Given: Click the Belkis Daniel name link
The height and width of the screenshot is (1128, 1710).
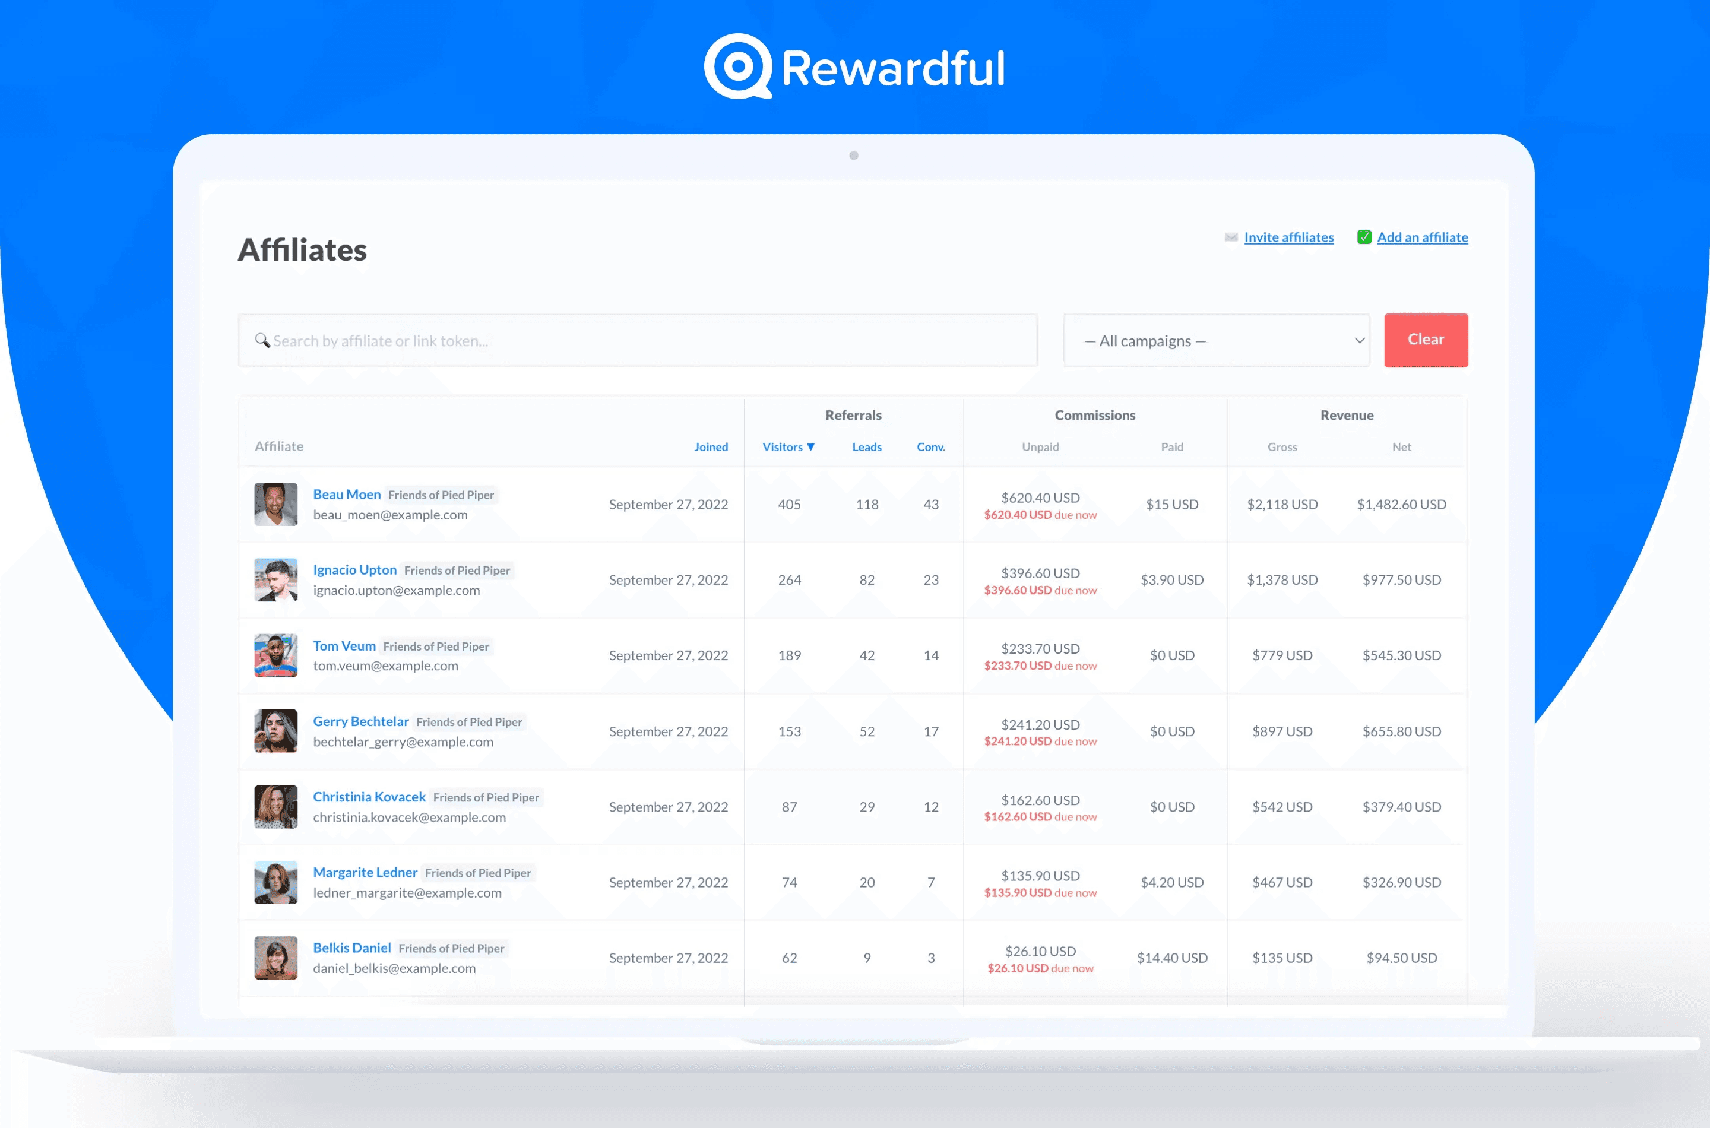Looking at the screenshot, I should pos(351,948).
